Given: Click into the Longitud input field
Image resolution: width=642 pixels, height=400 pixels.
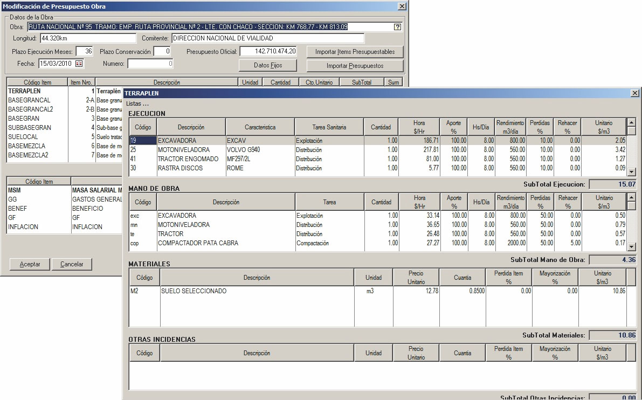Looking at the screenshot, I should 88,38.
